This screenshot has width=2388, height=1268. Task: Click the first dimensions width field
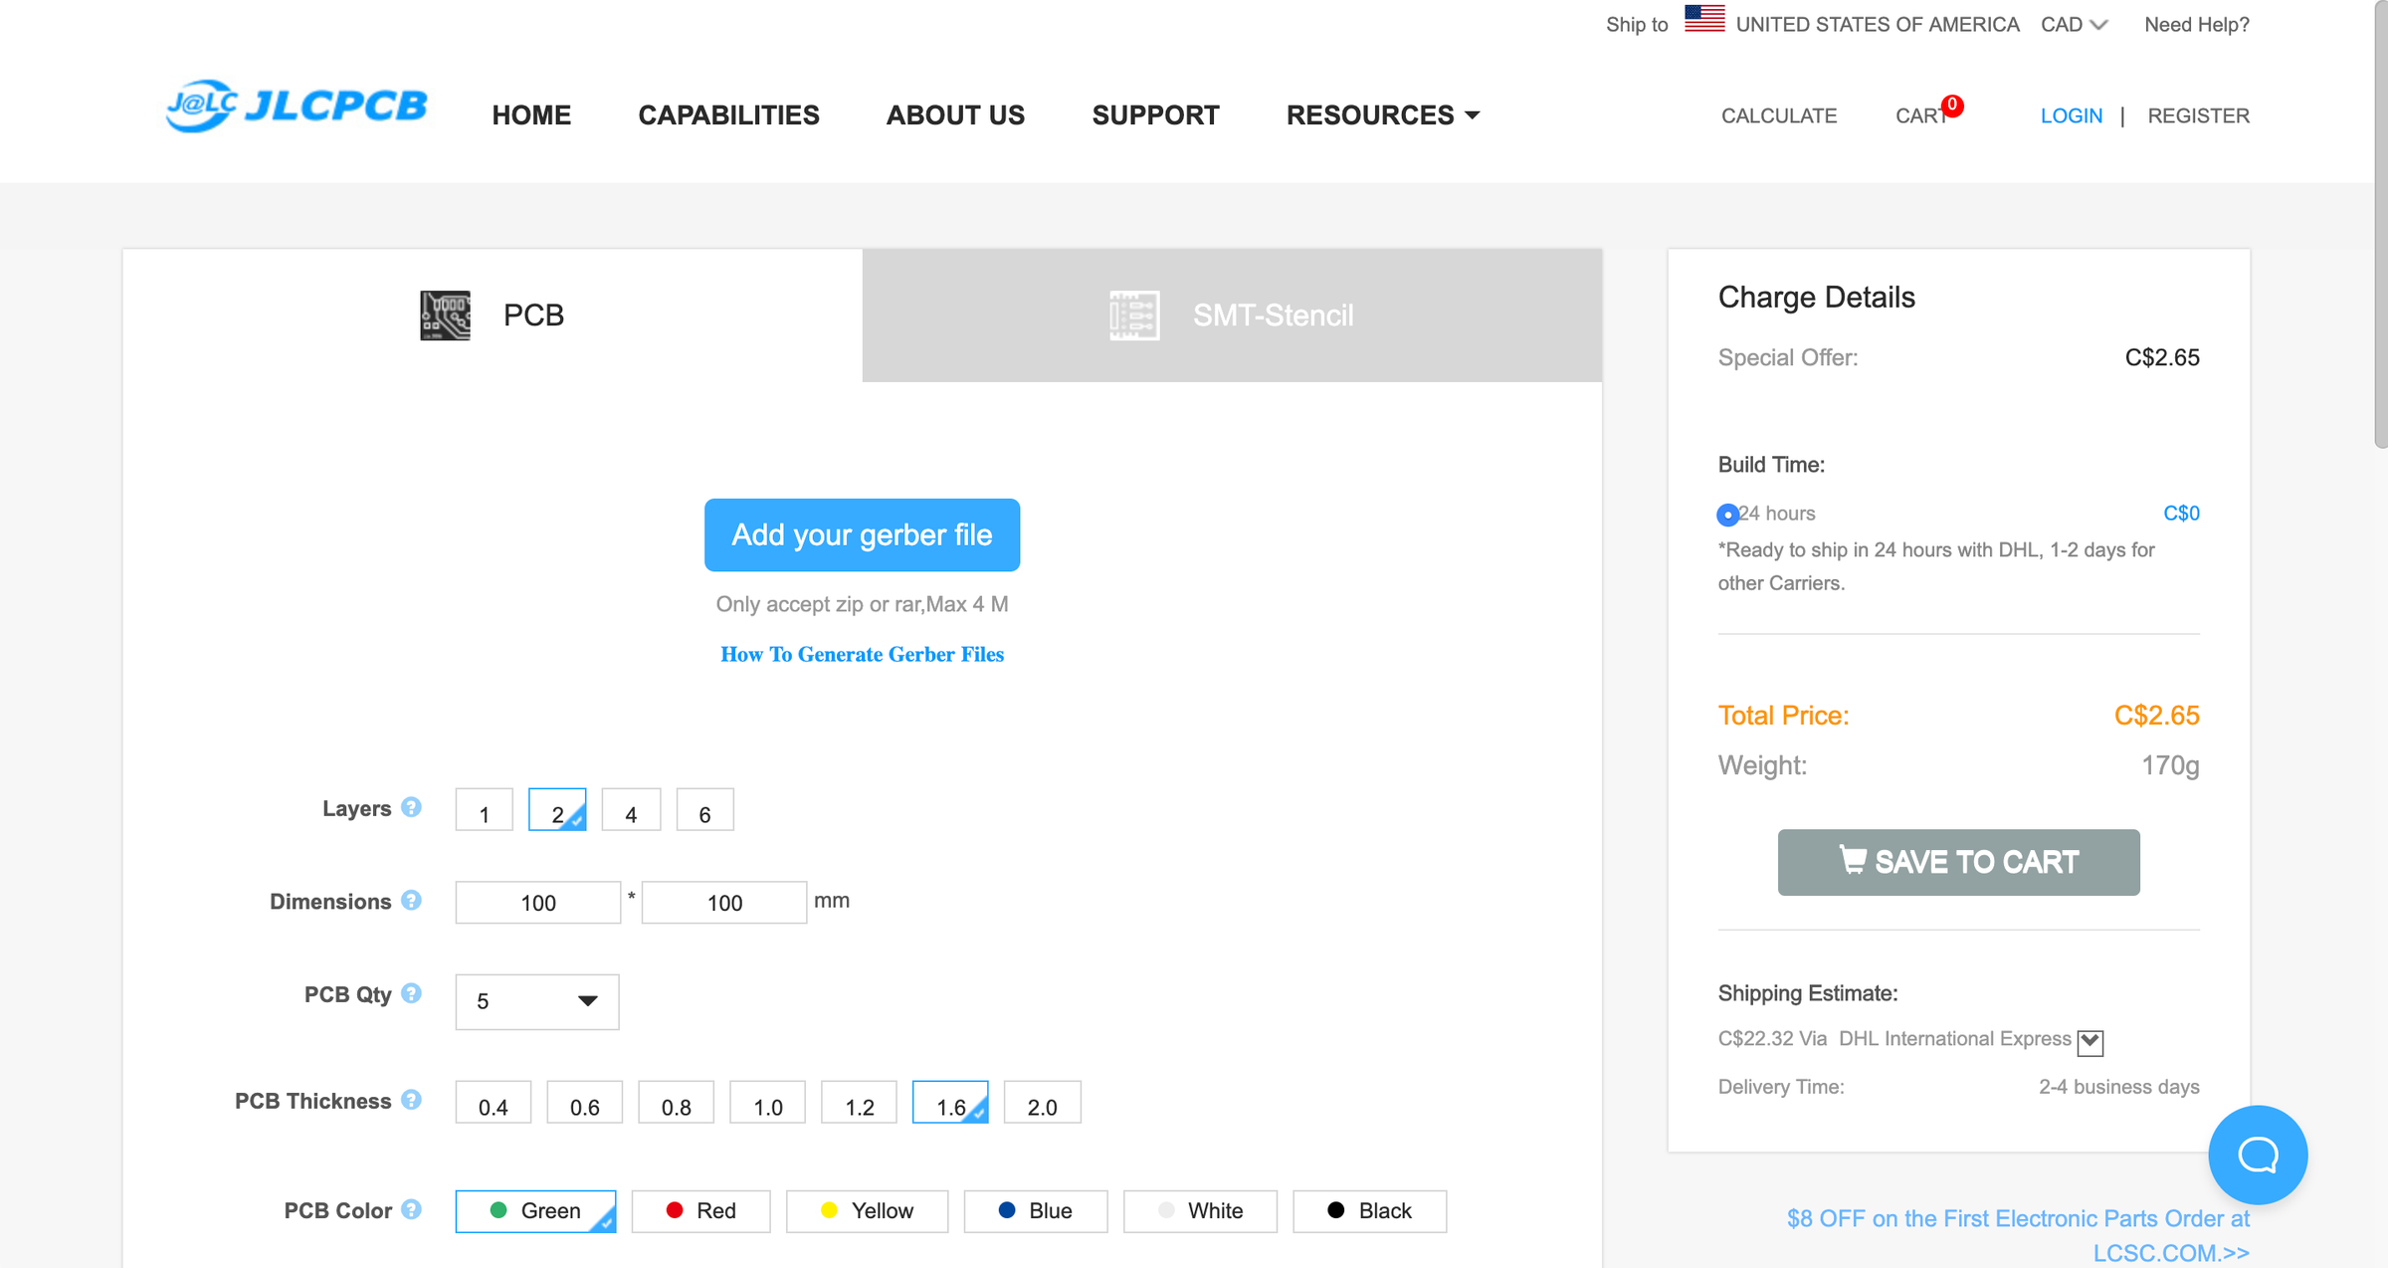coord(537,903)
